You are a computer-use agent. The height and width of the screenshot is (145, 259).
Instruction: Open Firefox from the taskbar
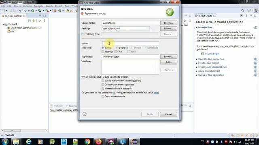pyautogui.click(x=98, y=141)
